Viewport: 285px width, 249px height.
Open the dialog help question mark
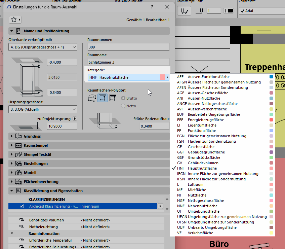tap(152, 7)
